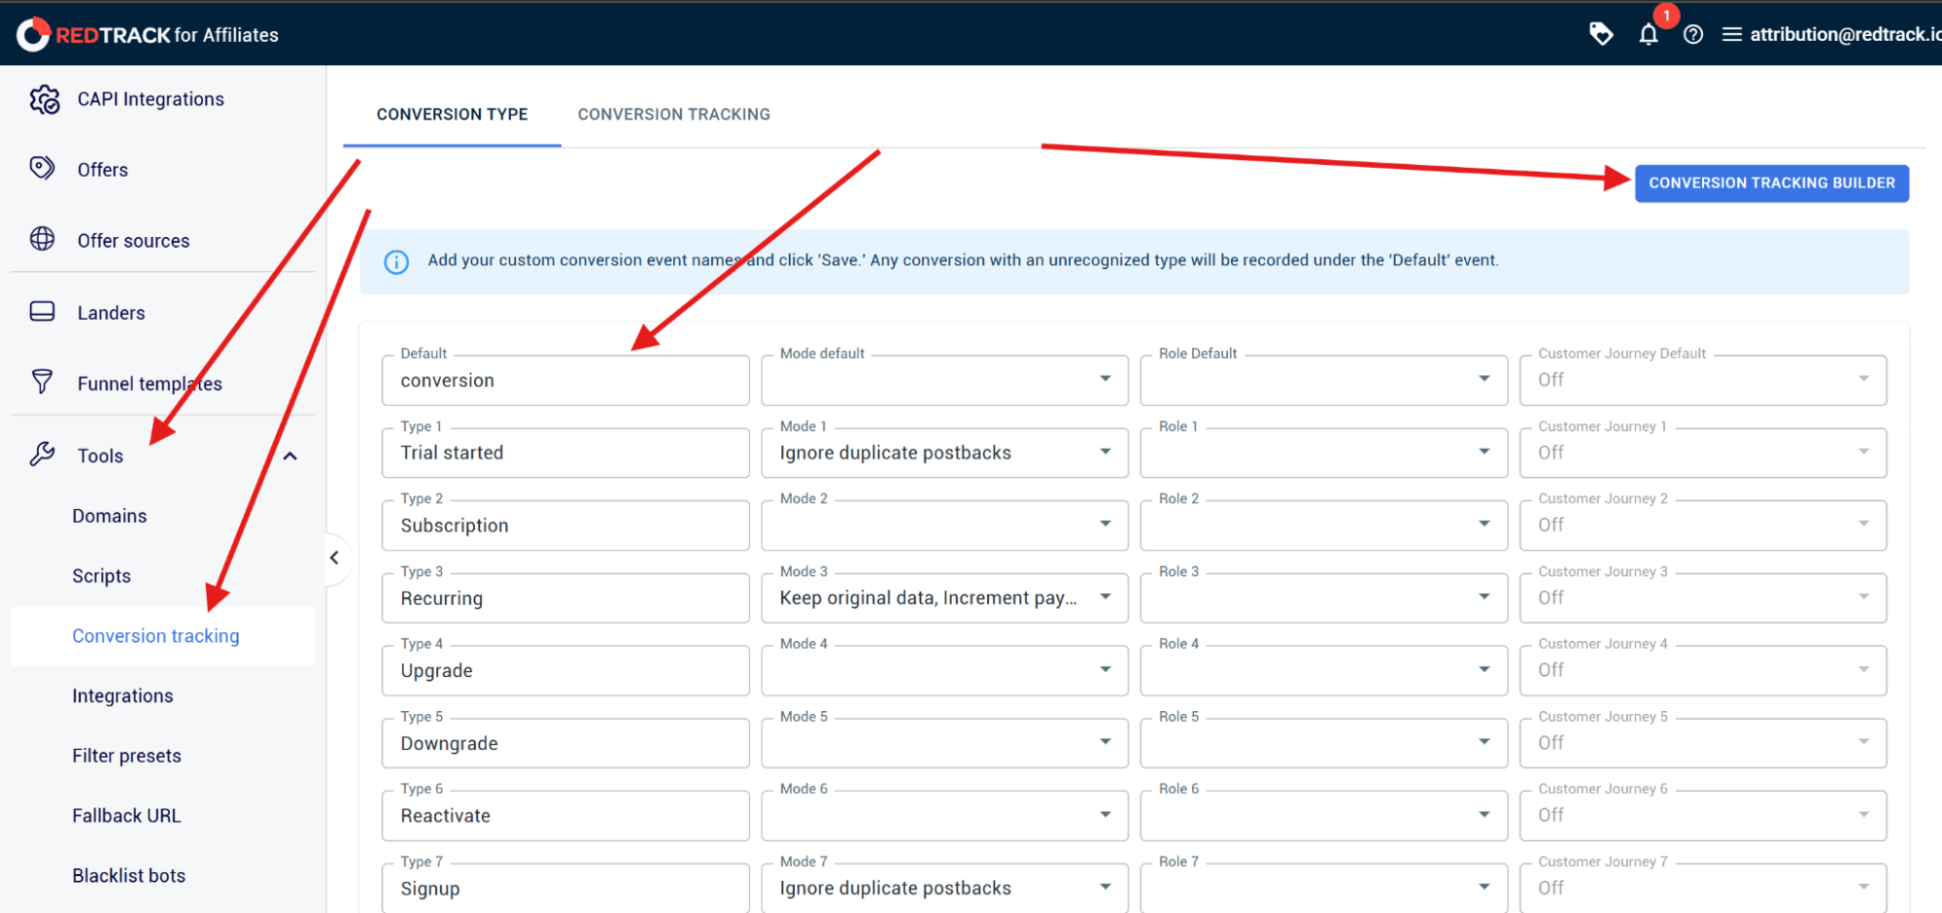The image size is (1942, 913).
Task: Open Scripts in the sidebar
Action: click(101, 576)
